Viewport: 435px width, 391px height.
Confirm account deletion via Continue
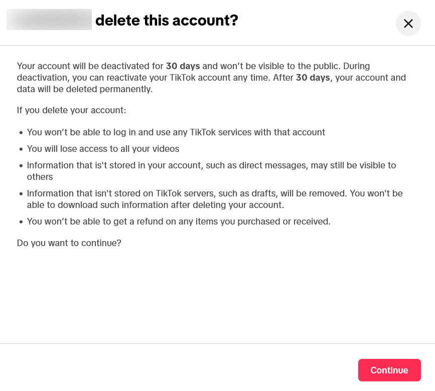(x=389, y=370)
